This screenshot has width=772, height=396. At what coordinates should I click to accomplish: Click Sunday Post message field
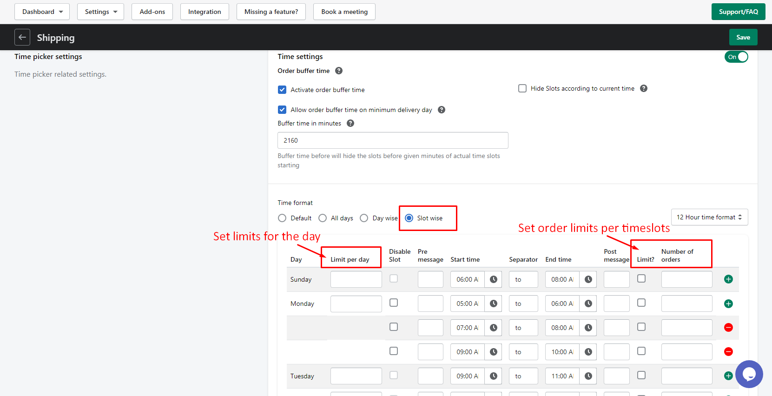pyautogui.click(x=617, y=279)
